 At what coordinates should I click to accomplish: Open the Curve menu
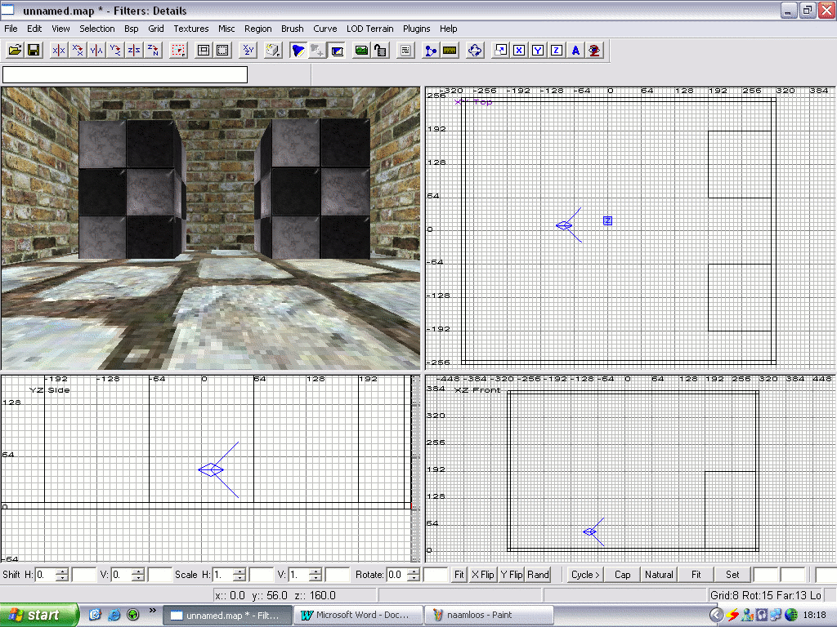click(325, 29)
